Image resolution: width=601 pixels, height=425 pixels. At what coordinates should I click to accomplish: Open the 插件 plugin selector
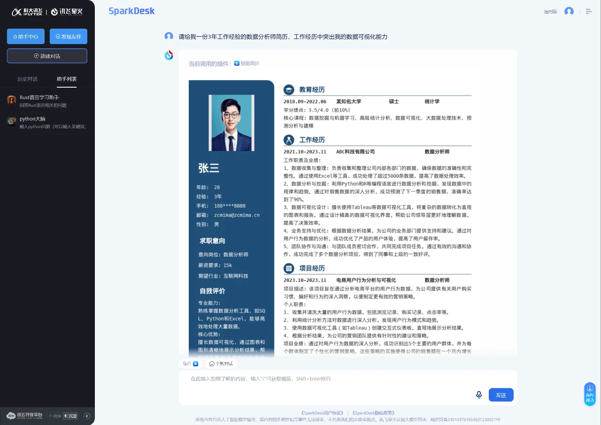coord(190,364)
